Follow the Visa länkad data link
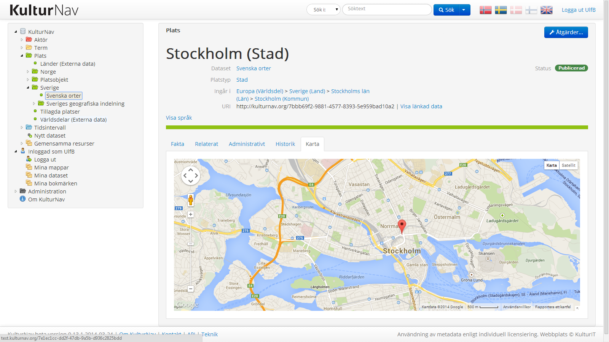The height and width of the screenshot is (342, 609). point(421,106)
